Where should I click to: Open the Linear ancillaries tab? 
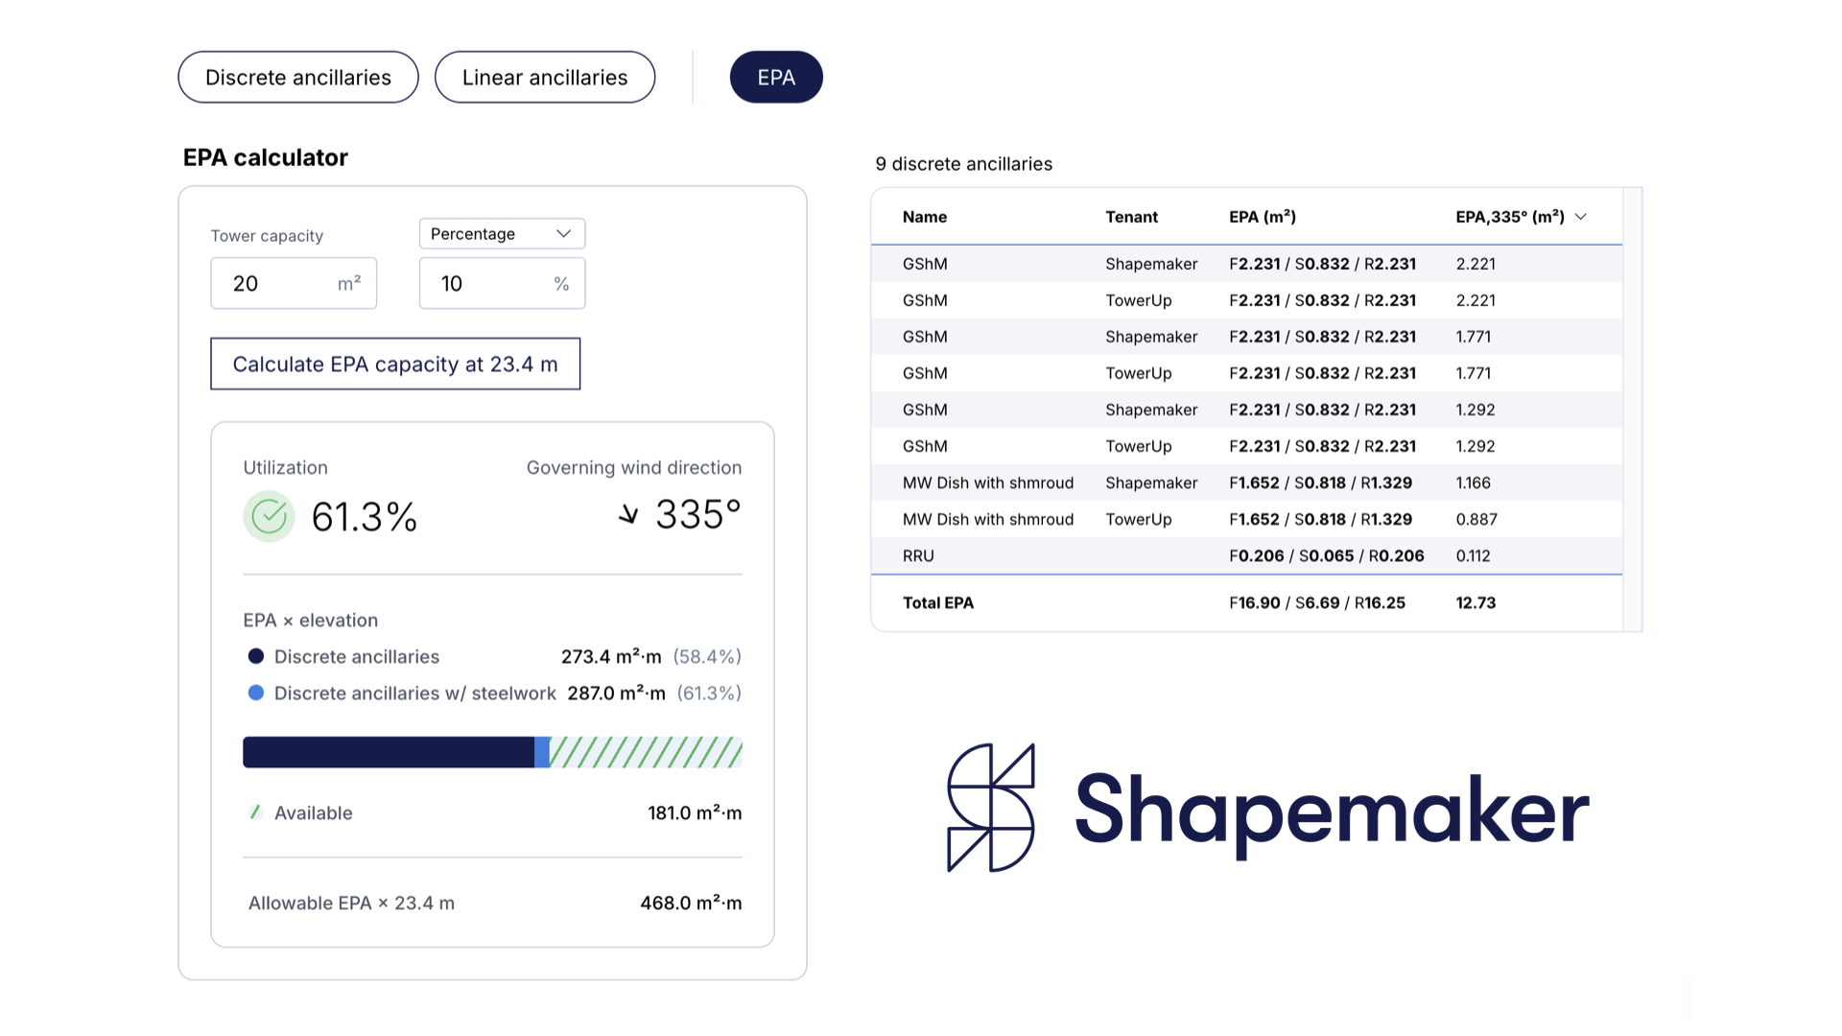tap(545, 77)
